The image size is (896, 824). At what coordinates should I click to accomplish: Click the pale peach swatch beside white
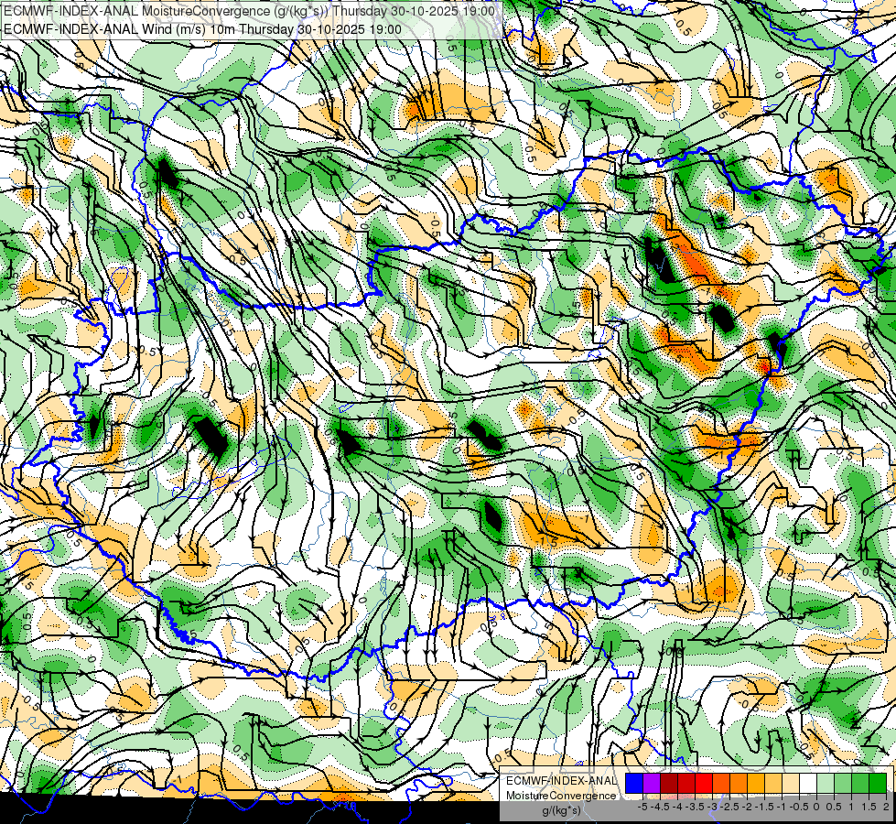click(x=791, y=783)
